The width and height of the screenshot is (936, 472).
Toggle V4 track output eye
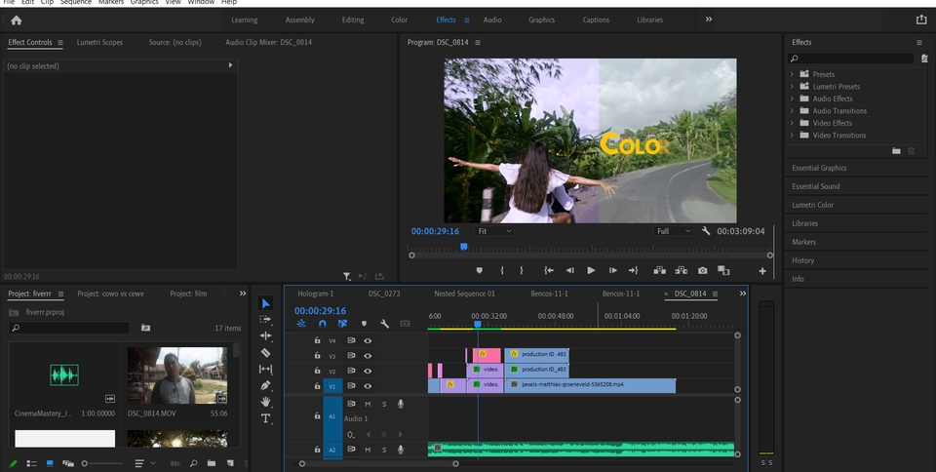tap(368, 340)
